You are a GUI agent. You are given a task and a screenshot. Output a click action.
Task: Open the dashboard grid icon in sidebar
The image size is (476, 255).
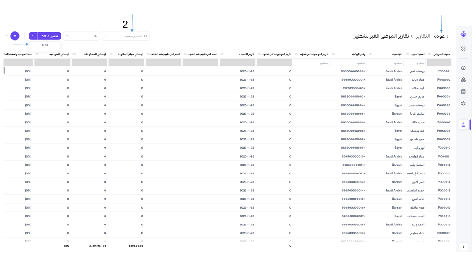tap(463, 49)
